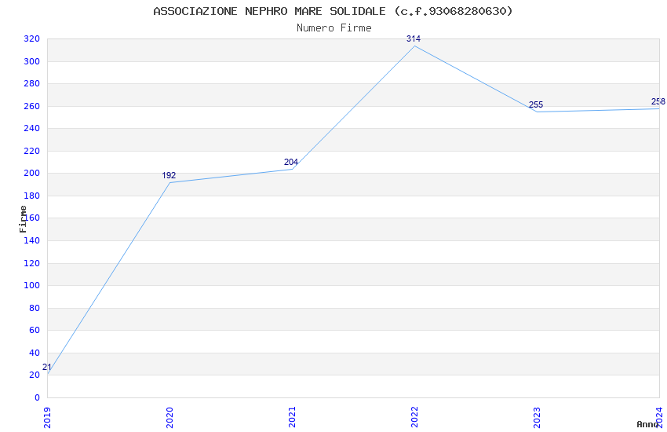Screen dimensions: 667x432
Task: Click the y-axis tick 60
Action: [35, 330]
